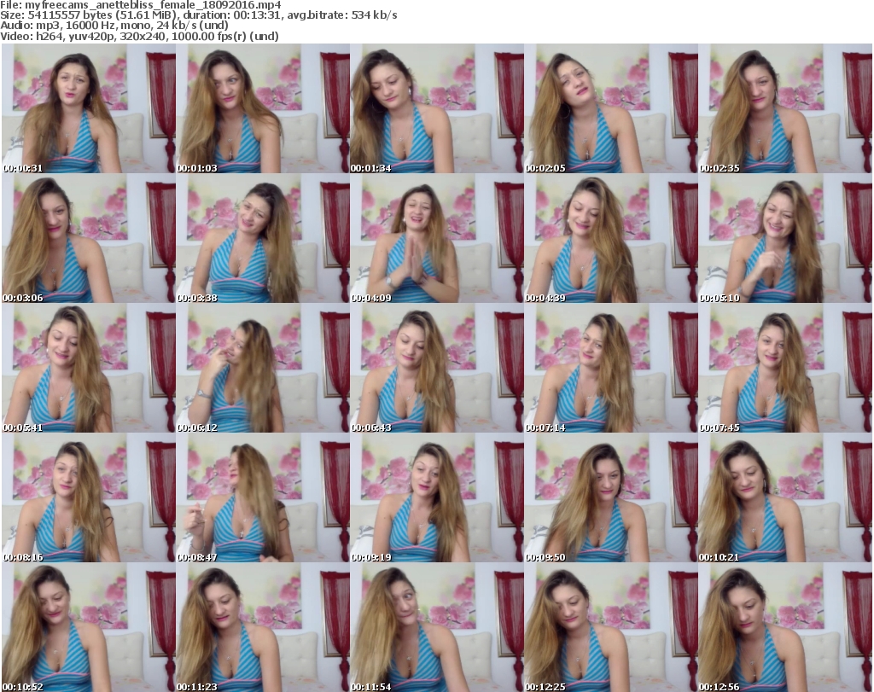Choose the frame marked 00:08:47
The height and width of the screenshot is (692, 874).
263,497
